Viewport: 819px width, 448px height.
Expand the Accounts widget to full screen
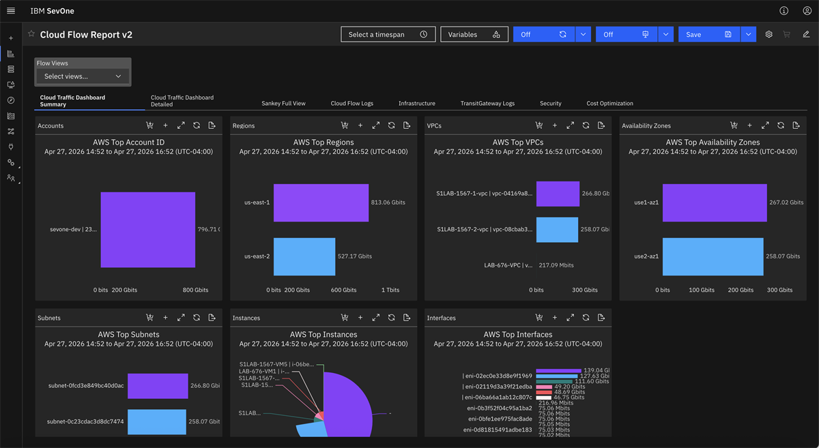click(x=181, y=125)
